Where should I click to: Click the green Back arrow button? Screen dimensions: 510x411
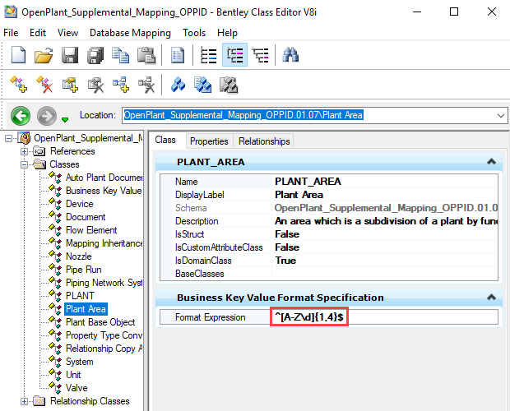[x=21, y=116]
